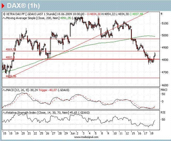The image size is (171, 141).
Task: Open the www.tradesignal.com link
Action: tap(86, 137)
